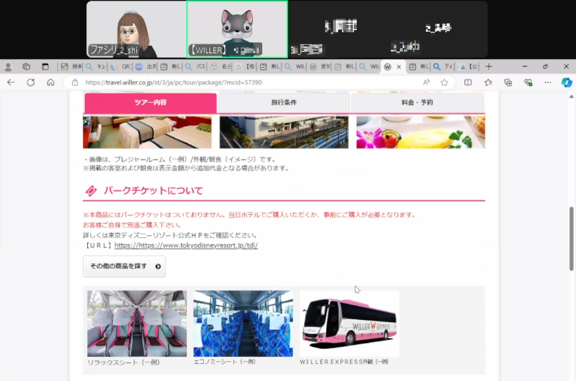The width and height of the screenshot is (576, 381).
Task: Click the その他の商品を探す button
Action: point(124,266)
